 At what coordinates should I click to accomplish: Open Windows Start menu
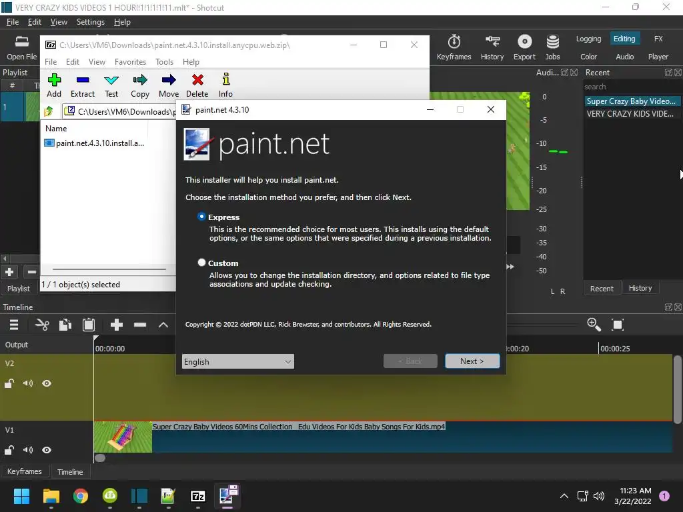(21, 496)
